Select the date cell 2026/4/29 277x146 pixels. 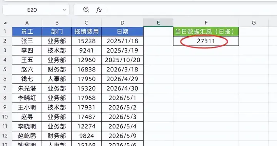pyautogui.click(x=122, y=79)
